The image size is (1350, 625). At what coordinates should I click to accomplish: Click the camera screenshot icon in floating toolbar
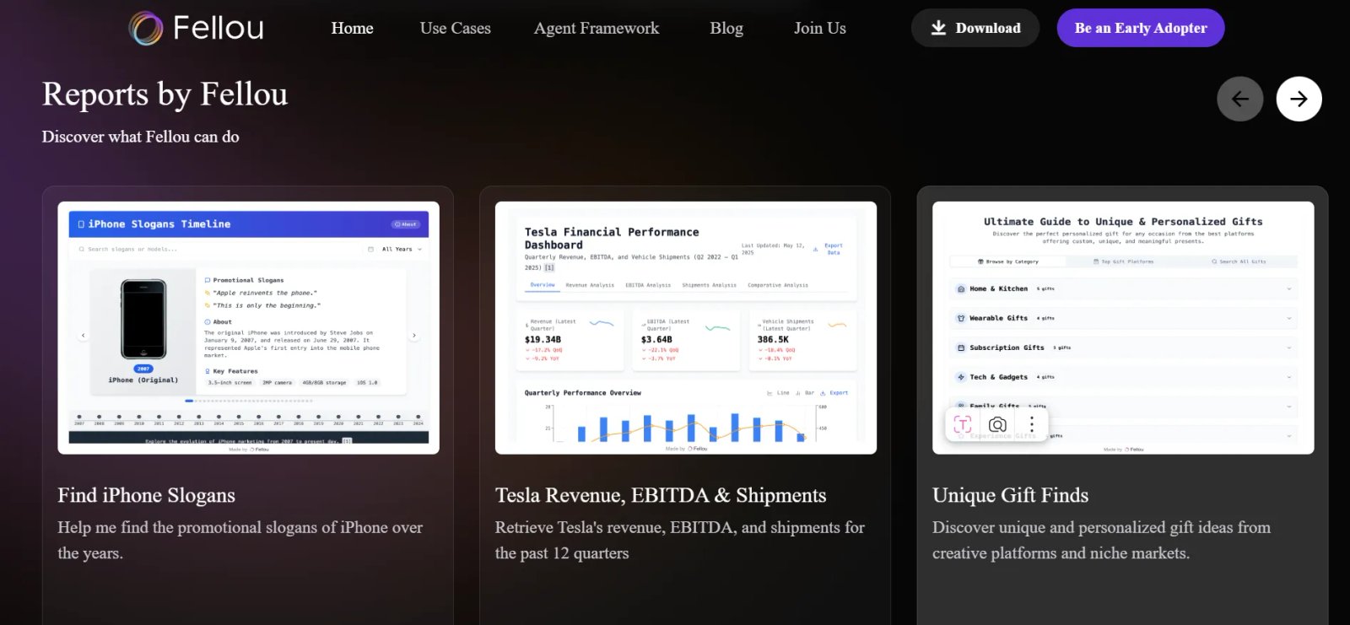pos(997,424)
